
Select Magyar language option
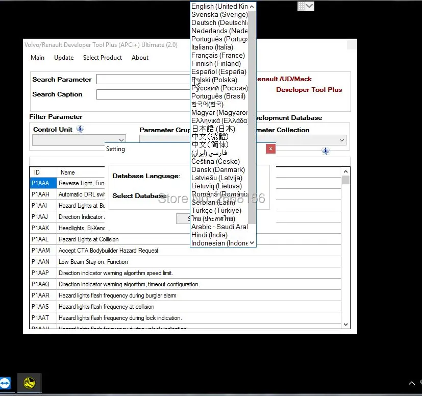coord(219,113)
